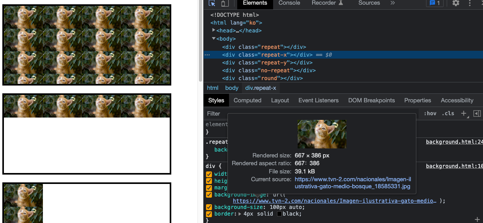Open the console messages badge showing 1
Image resolution: width=483 pixels, height=223 pixels.
pyautogui.click(x=434, y=3)
